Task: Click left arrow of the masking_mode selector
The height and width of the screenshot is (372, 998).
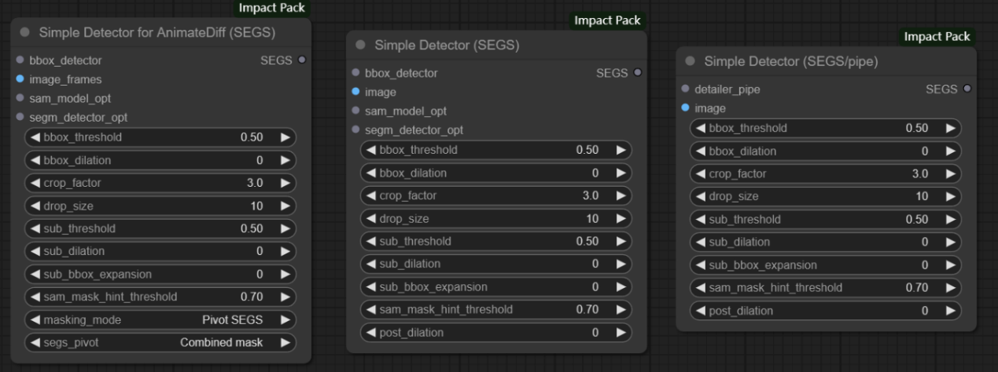Action: coord(35,319)
